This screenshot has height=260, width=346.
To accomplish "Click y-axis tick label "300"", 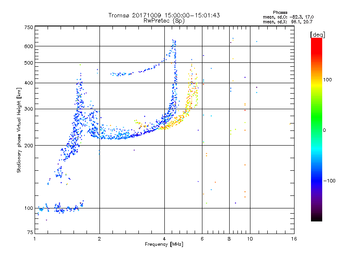I will tap(29, 109).
